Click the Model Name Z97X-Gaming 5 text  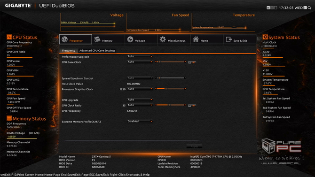pyautogui.click(x=101, y=156)
